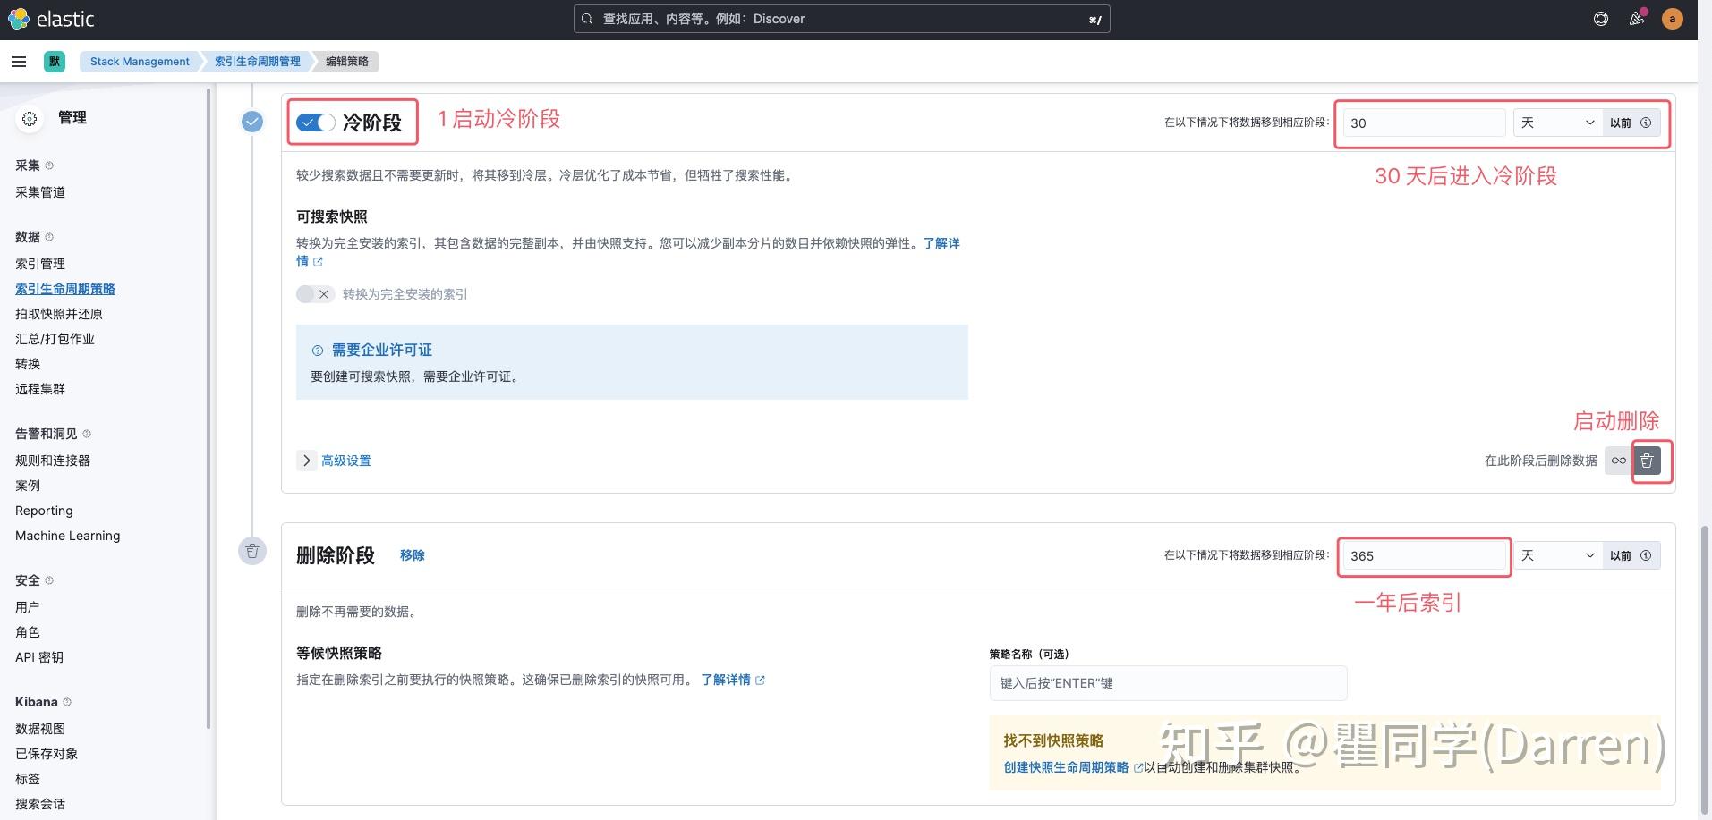Screen dimensions: 1712x820
Task: Click the gear icon beside 管理
Action: pyautogui.click(x=30, y=118)
